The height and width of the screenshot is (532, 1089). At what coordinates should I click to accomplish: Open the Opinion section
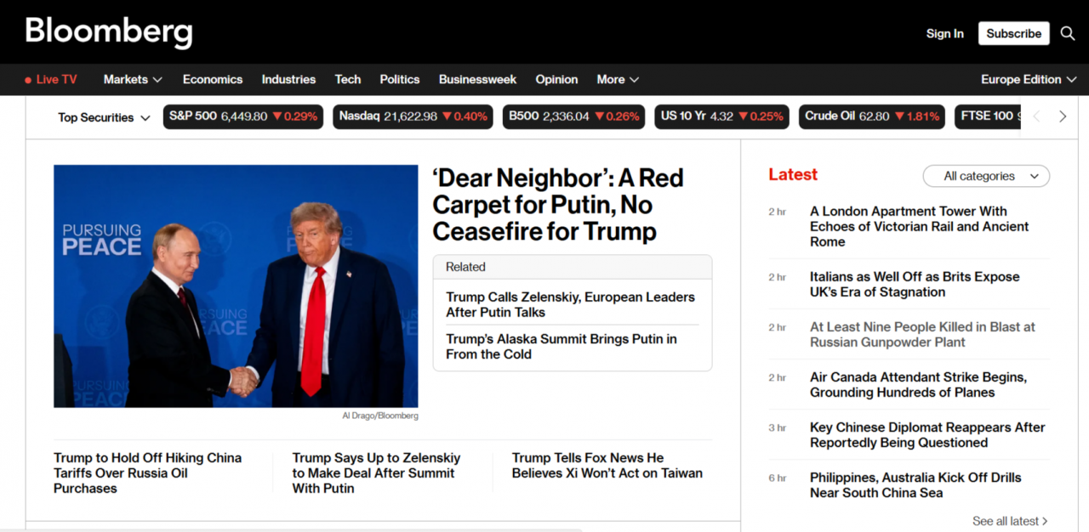556,79
